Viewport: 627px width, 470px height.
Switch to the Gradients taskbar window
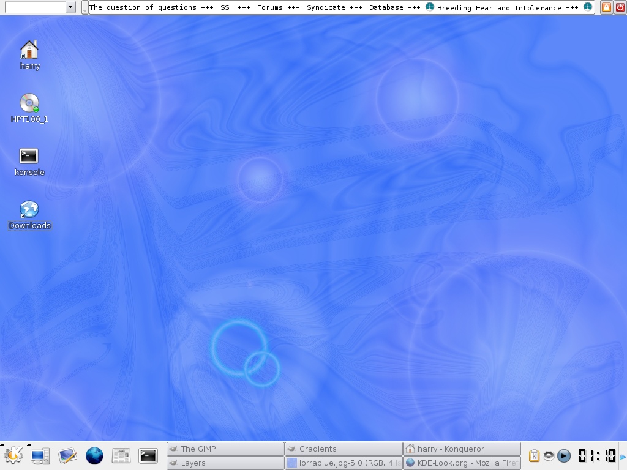pos(344,449)
